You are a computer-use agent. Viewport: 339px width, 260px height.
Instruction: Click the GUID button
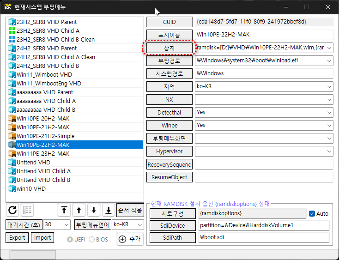click(x=169, y=22)
